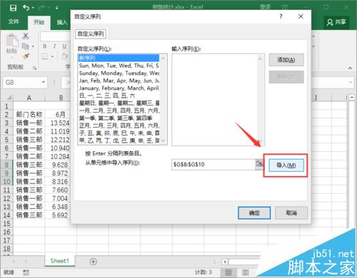The image size is (357, 278).
Task: Switch to the 开始 ribbon tab
Action: point(39,23)
